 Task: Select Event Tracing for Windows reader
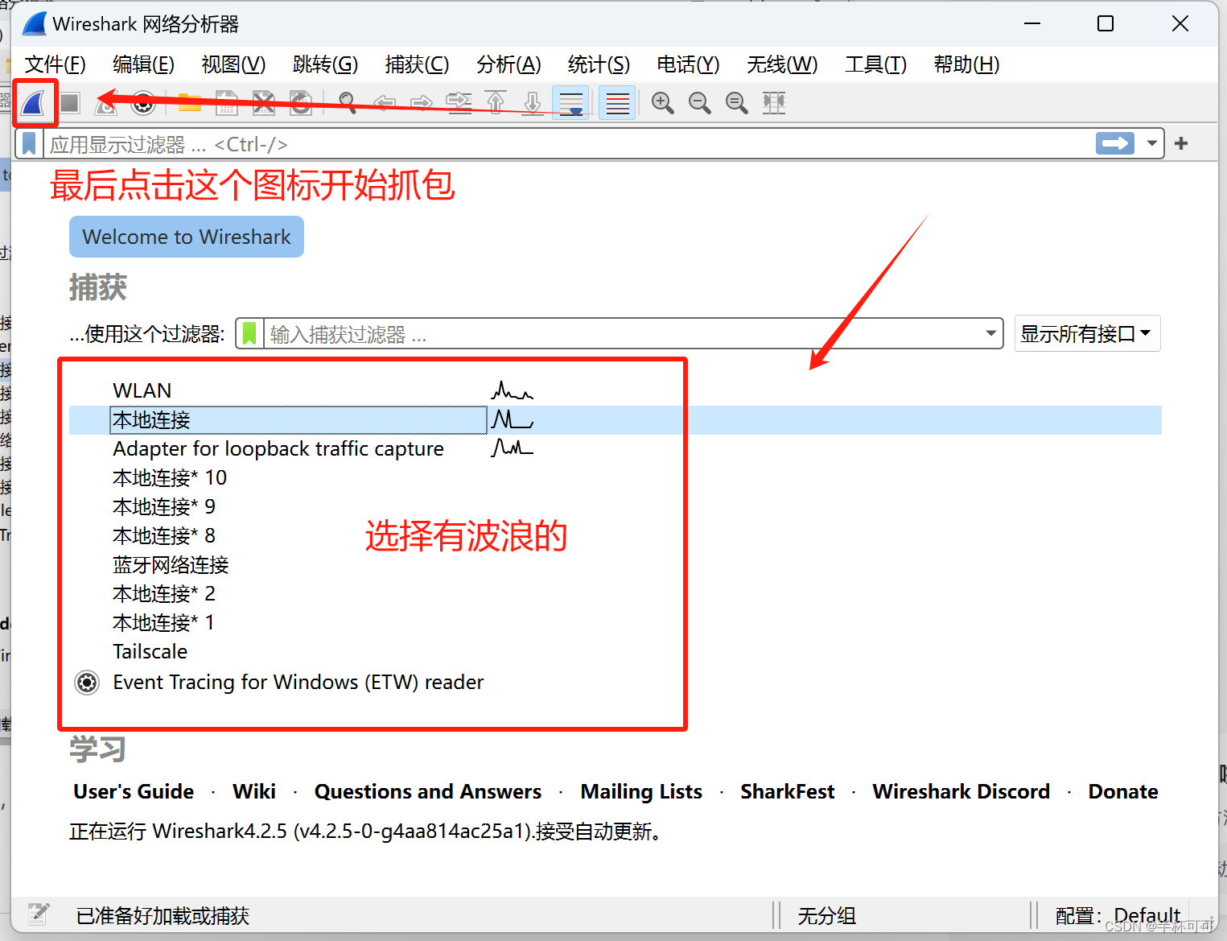(x=299, y=682)
